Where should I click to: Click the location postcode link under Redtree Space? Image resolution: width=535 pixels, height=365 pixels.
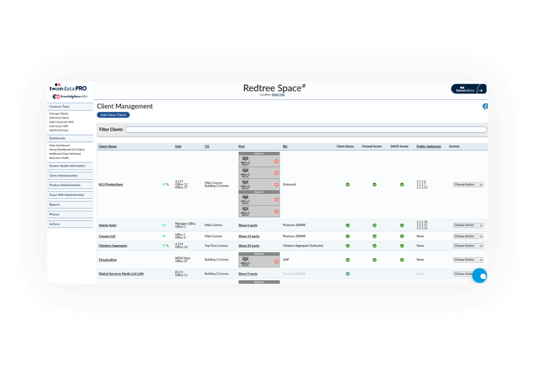278,95
